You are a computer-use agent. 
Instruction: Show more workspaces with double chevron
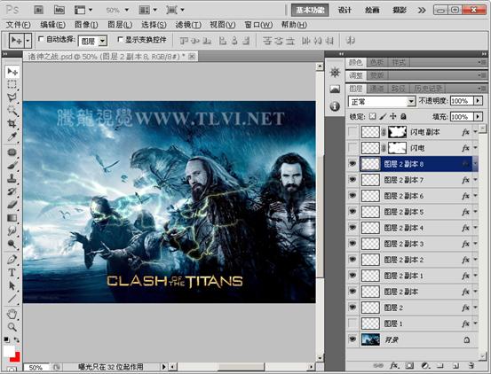coord(422,11)
